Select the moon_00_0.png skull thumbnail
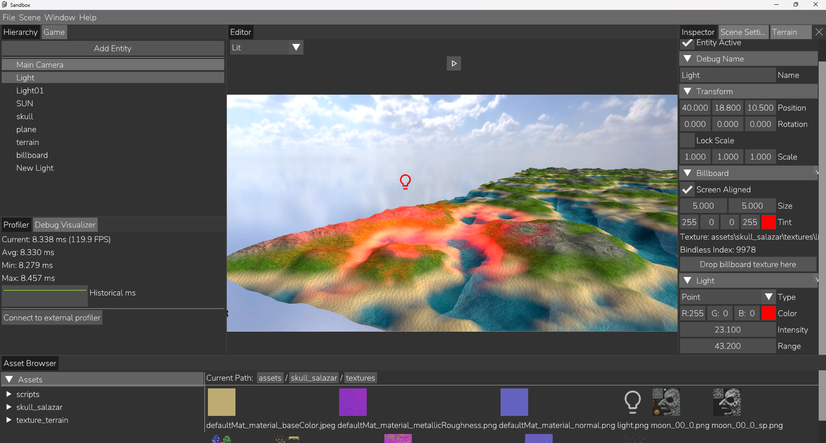Viewport: 826px width, 443px height. click(666, 402)
